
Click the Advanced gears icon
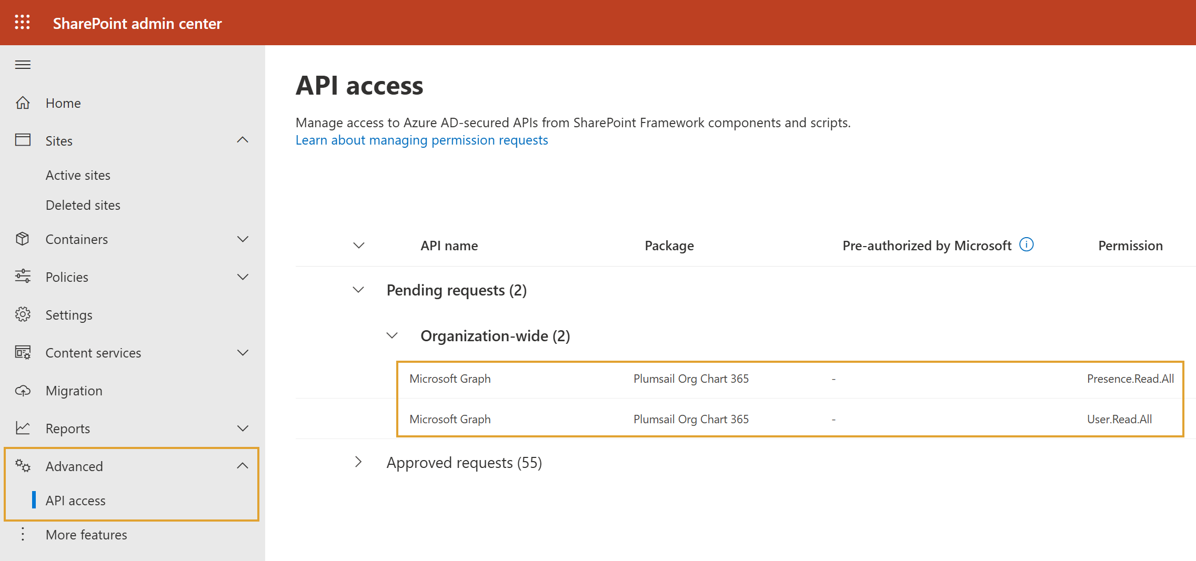[23, 465]
